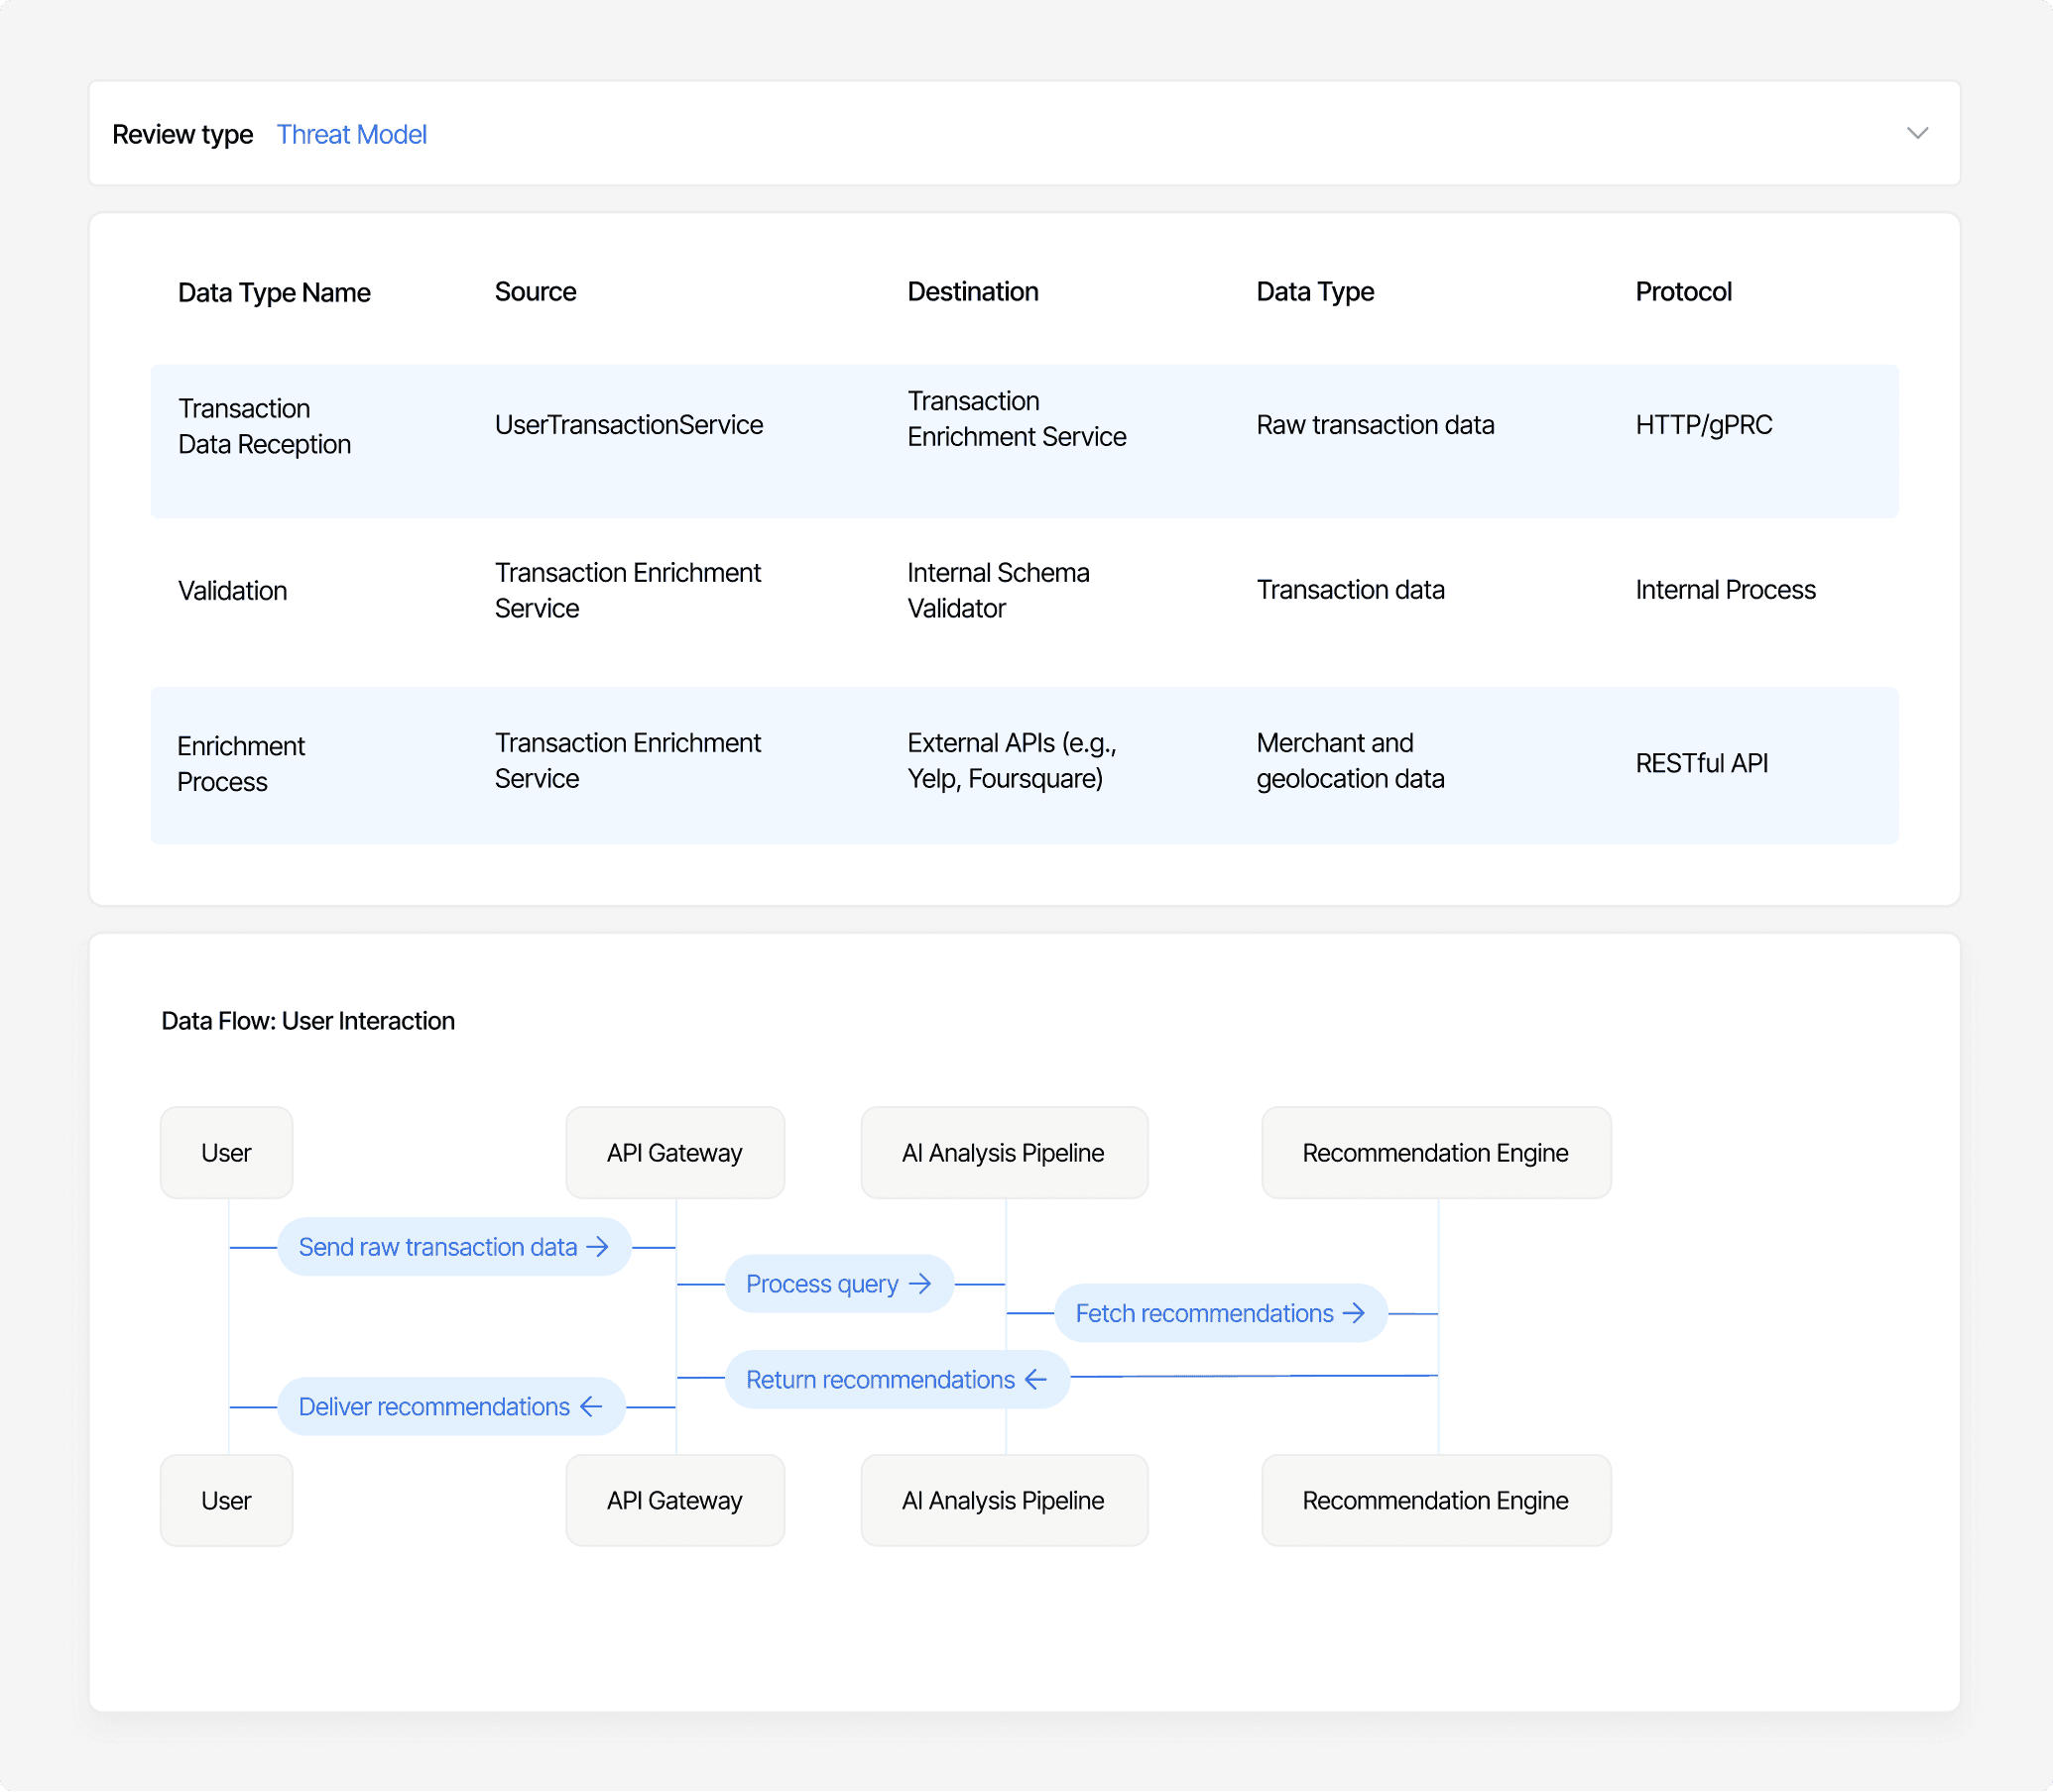The width and height of the screenshot is (2053, 1792).
Task: Click the Threat Model link
Action: (x=351, y=134)
